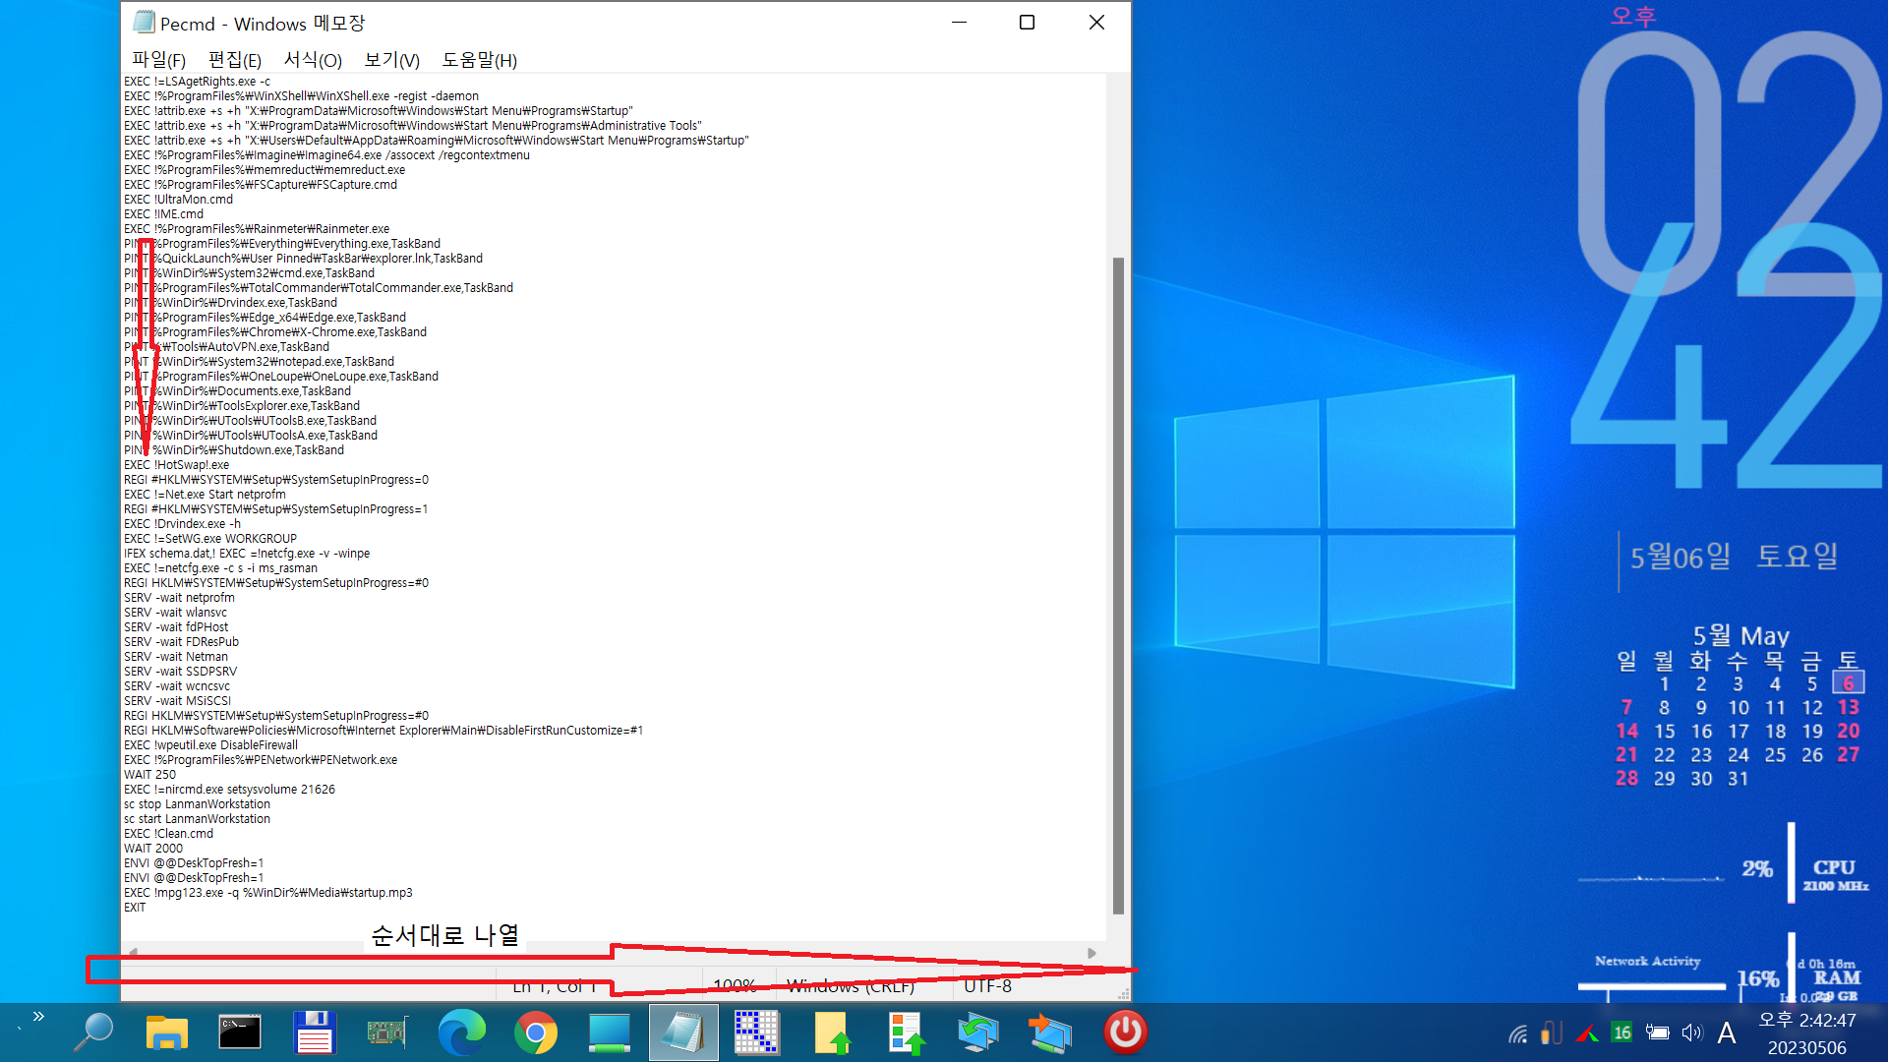Click the line 'SERV -wait netprofm'
Viewport: 1888px width, 1062px height.
179,598
